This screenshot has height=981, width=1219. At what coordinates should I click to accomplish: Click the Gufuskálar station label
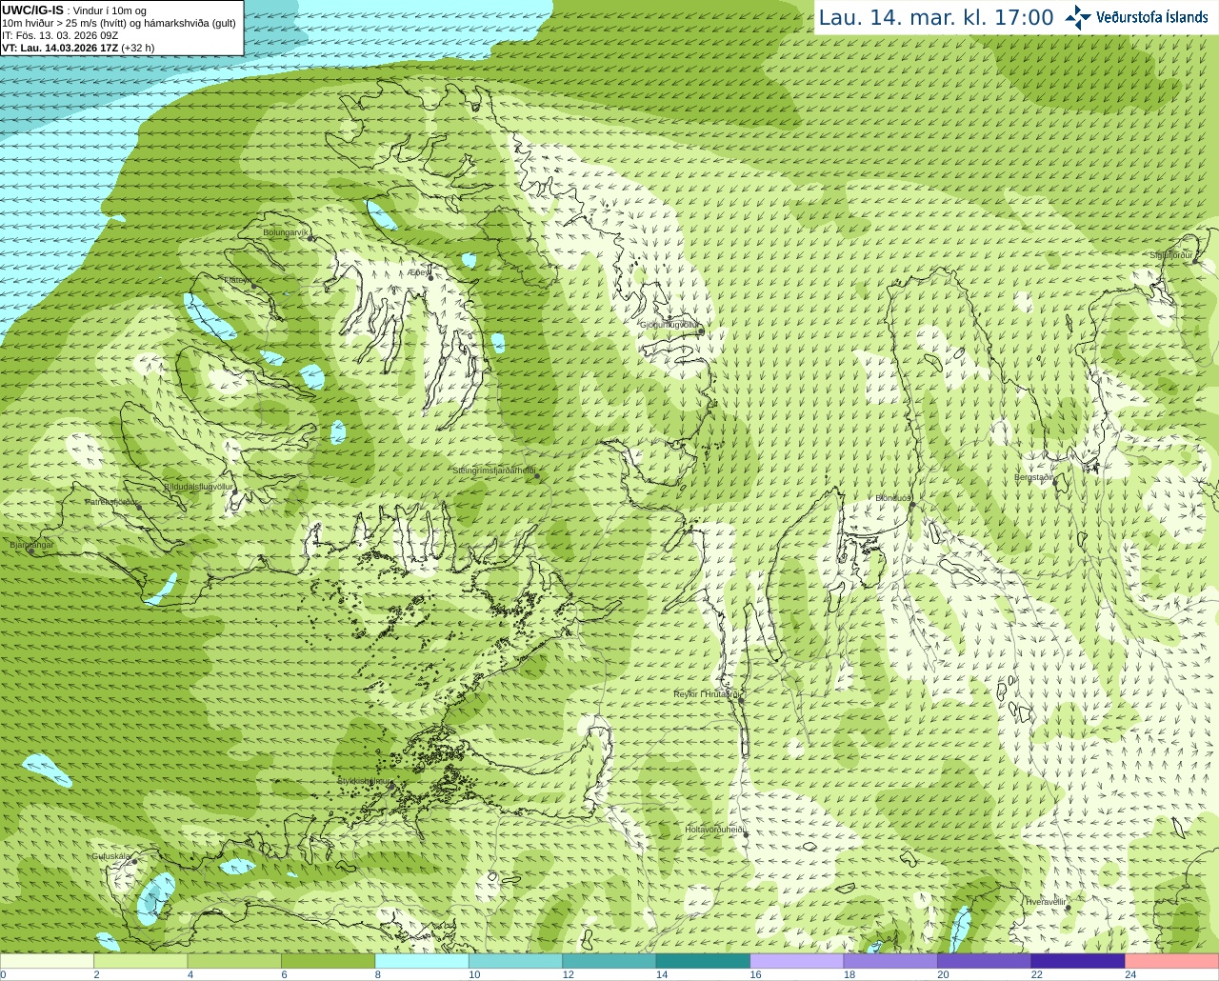111,856
